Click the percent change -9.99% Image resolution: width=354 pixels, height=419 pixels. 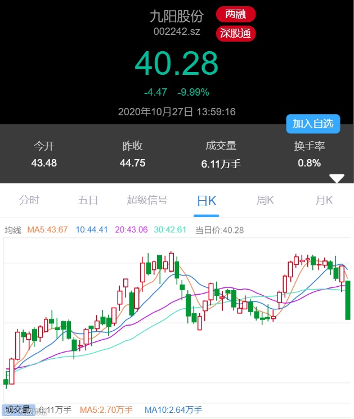193,92
